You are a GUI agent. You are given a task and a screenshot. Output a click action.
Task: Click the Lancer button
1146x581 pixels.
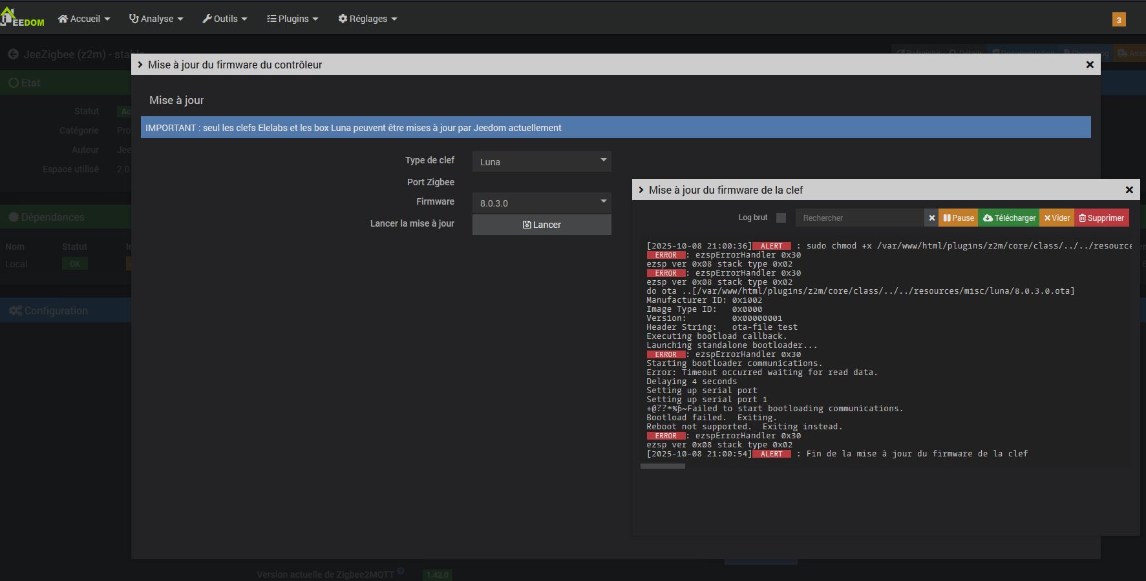click(x=542, y=225)
